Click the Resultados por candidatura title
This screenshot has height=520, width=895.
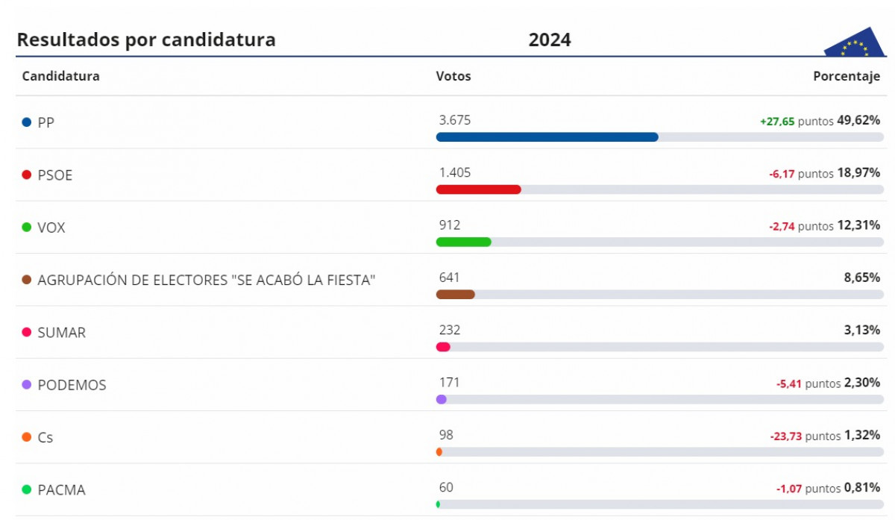(x=146, y=40)
